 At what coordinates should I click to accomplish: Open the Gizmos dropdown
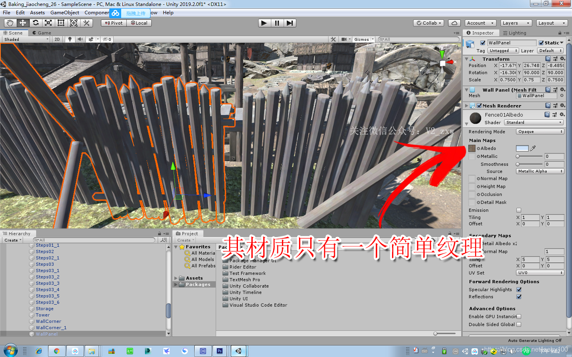[363, 39]
